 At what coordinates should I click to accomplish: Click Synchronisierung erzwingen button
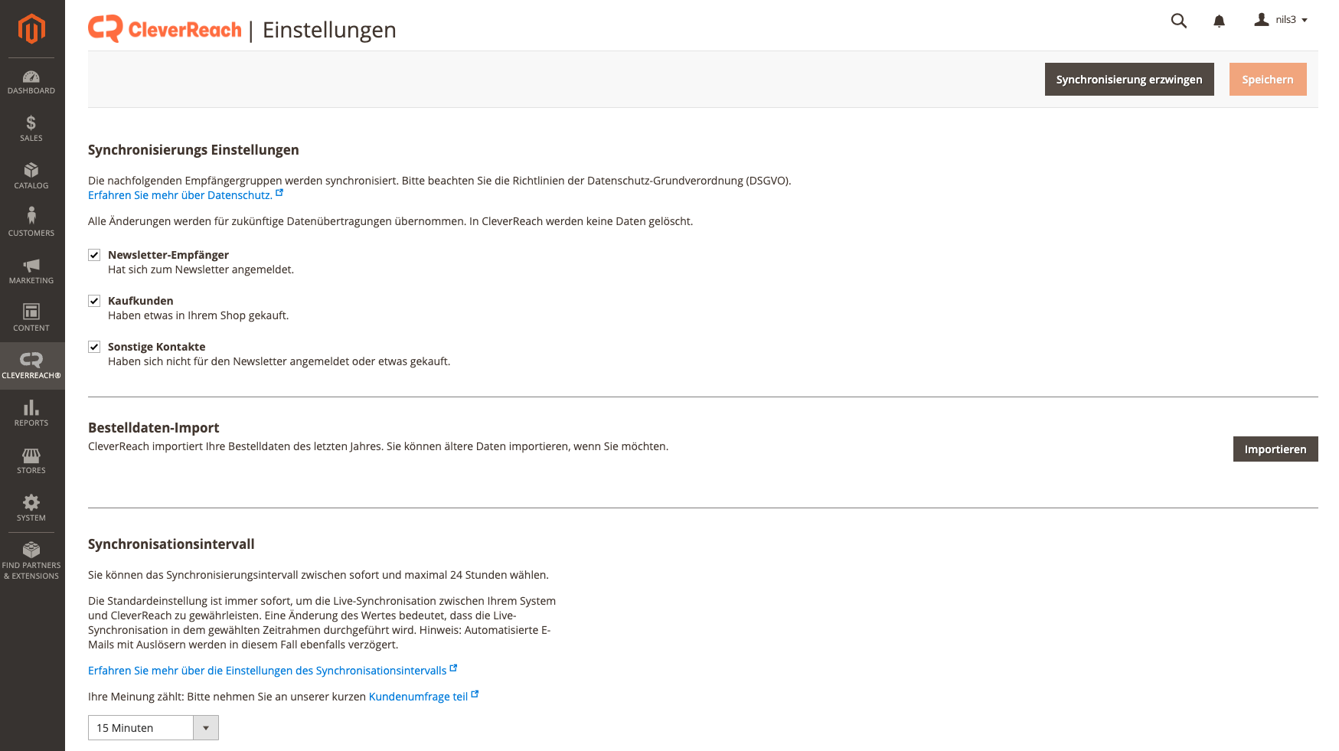point(1129,80)
